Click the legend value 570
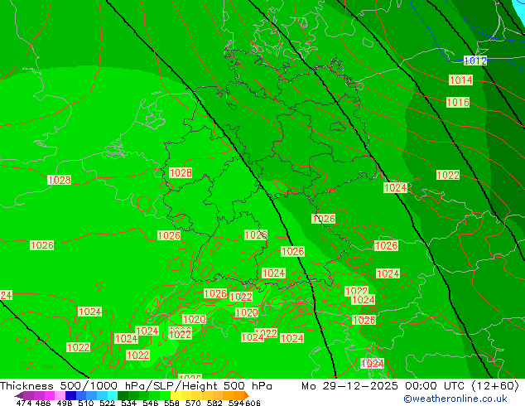 [x=193, y=403]
